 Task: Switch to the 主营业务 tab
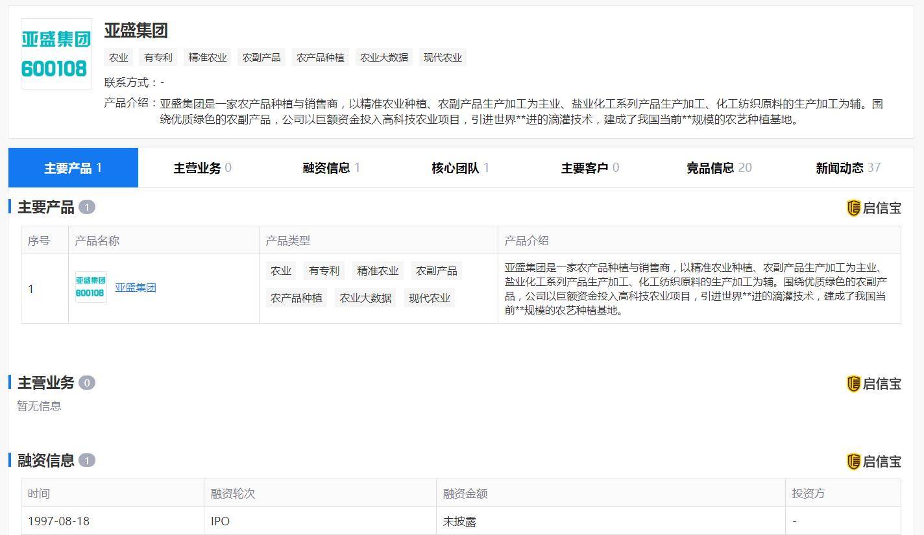point(202,168)
